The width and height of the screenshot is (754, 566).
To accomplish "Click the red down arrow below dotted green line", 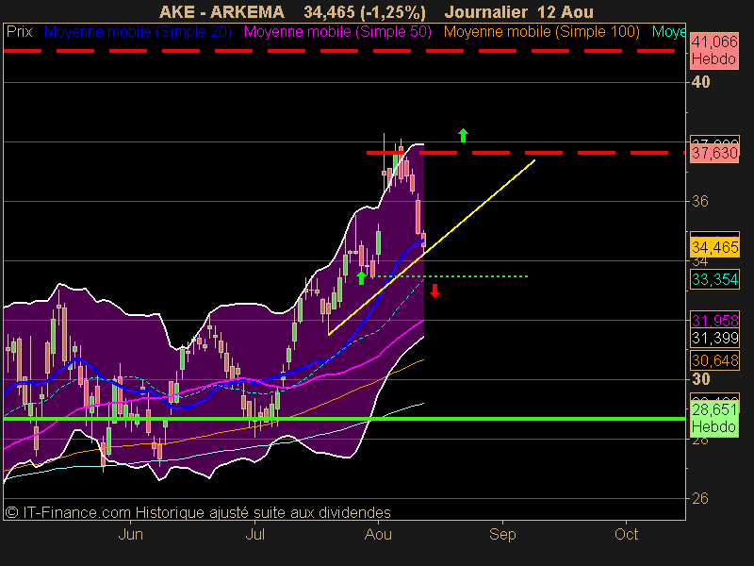I will pos(434,291).
